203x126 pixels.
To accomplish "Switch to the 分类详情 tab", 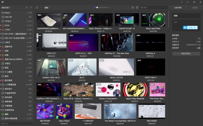I will coord(178,8).
